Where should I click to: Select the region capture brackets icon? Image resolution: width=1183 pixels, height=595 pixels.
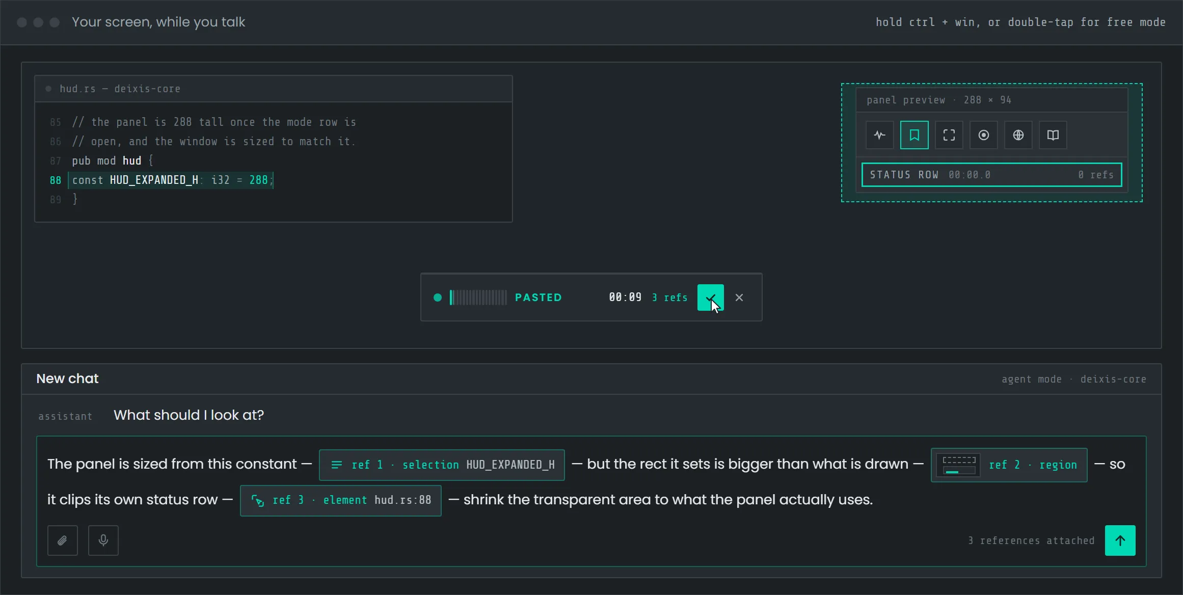click(x=949, y=135)
